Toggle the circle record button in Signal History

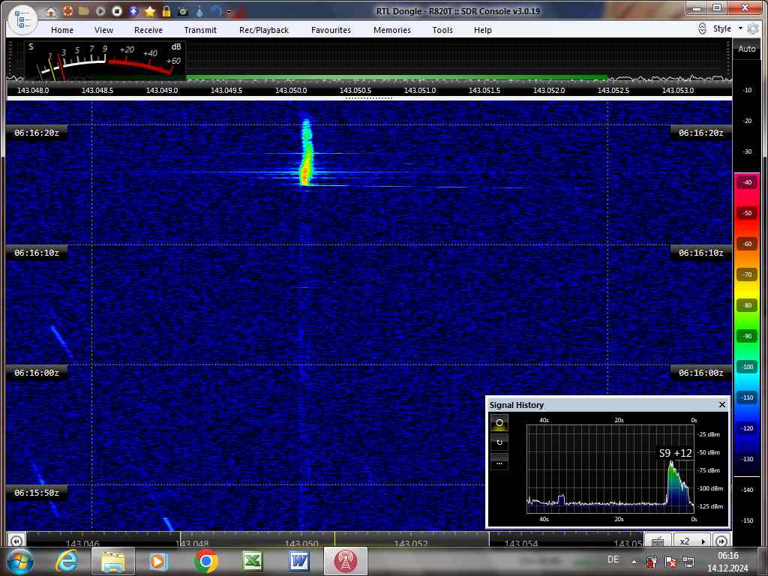pos(499,422)
